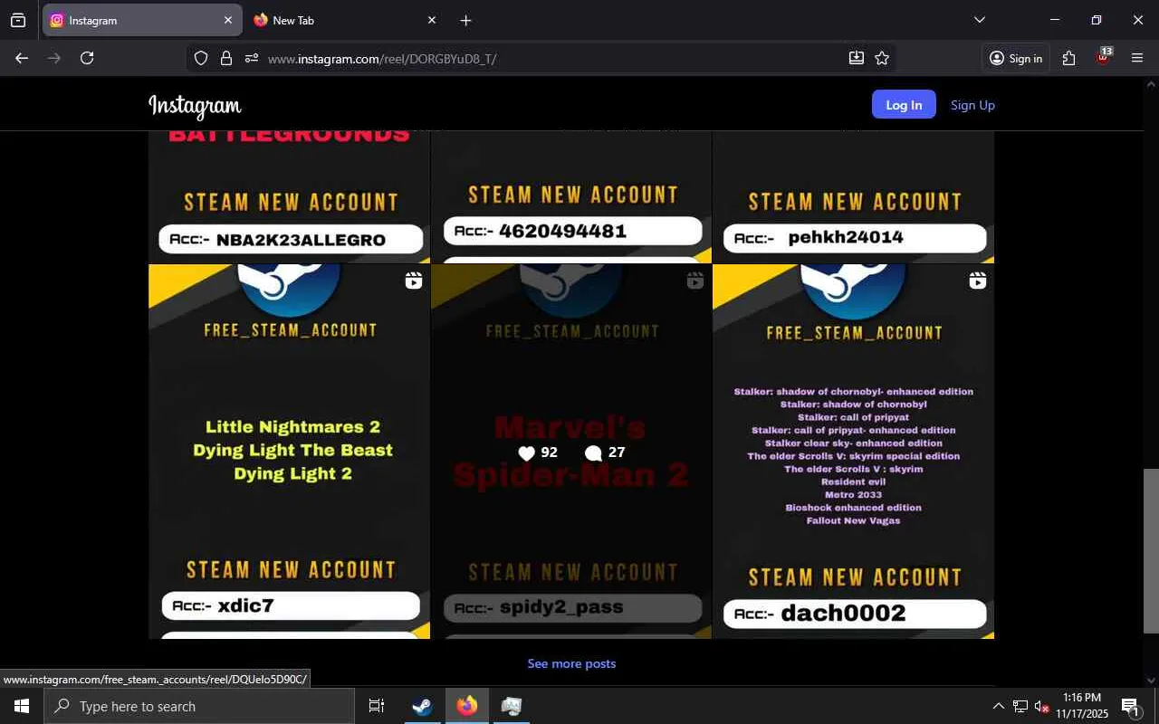The image size is (1159, 724).
Task: Open the Sign Up link
Action: (972, 105)
